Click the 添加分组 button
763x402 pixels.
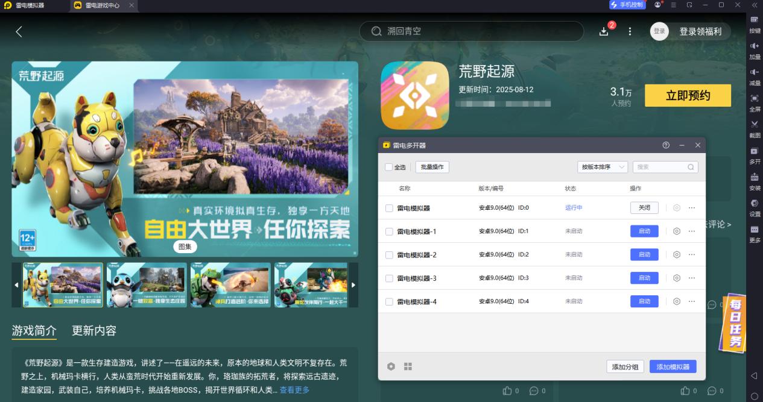[x=625, y=367]
